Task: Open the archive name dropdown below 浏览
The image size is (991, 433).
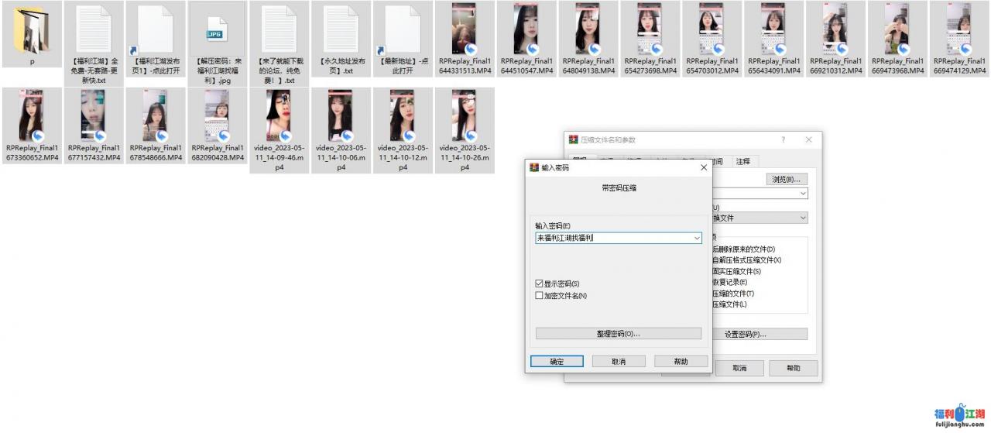Action: point(803,194)
